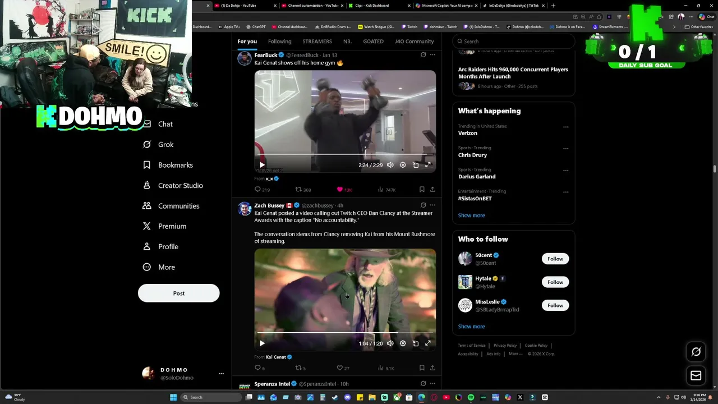Follow Hytale

tap(555, 282)
